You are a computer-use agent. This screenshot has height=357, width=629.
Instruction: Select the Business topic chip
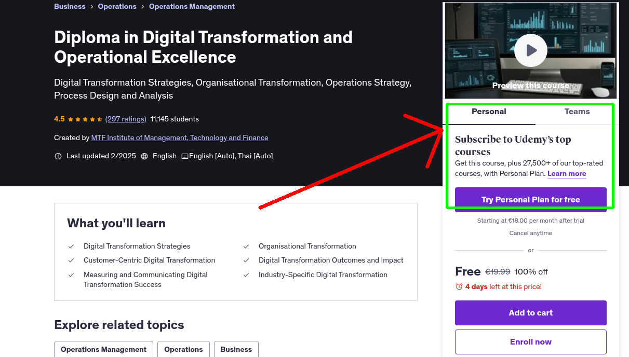pyautogui.click(x=236, y=349)
